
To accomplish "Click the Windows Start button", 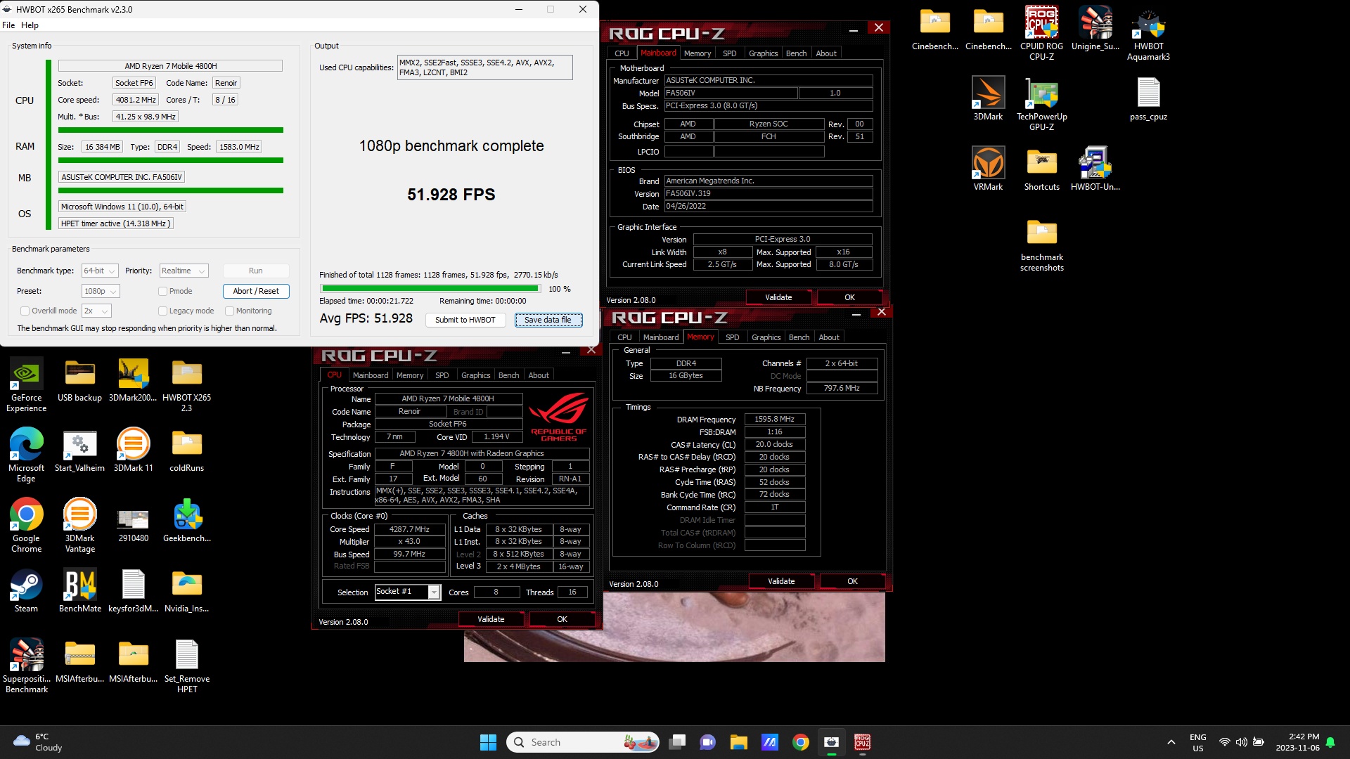I will pos(487,742).
